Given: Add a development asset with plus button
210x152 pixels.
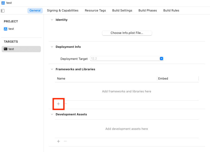Looking at the screenshot, I should click(x=58, y=141).
